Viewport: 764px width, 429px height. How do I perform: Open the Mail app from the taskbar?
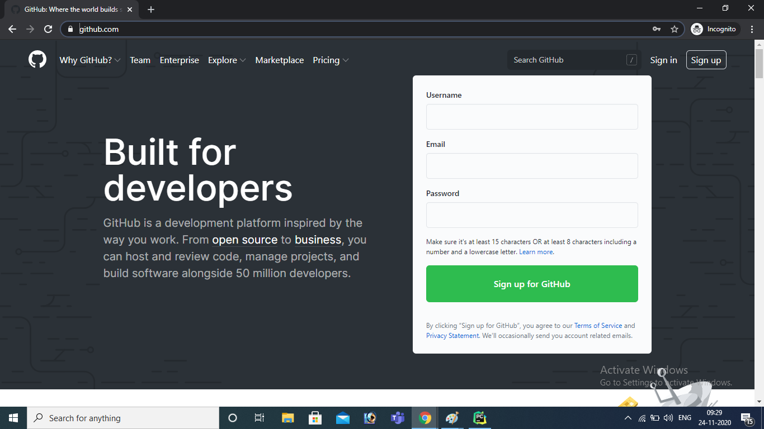coord(342,417)
